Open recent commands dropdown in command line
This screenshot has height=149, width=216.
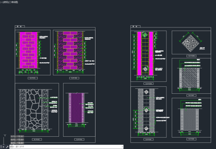[12, 147]
